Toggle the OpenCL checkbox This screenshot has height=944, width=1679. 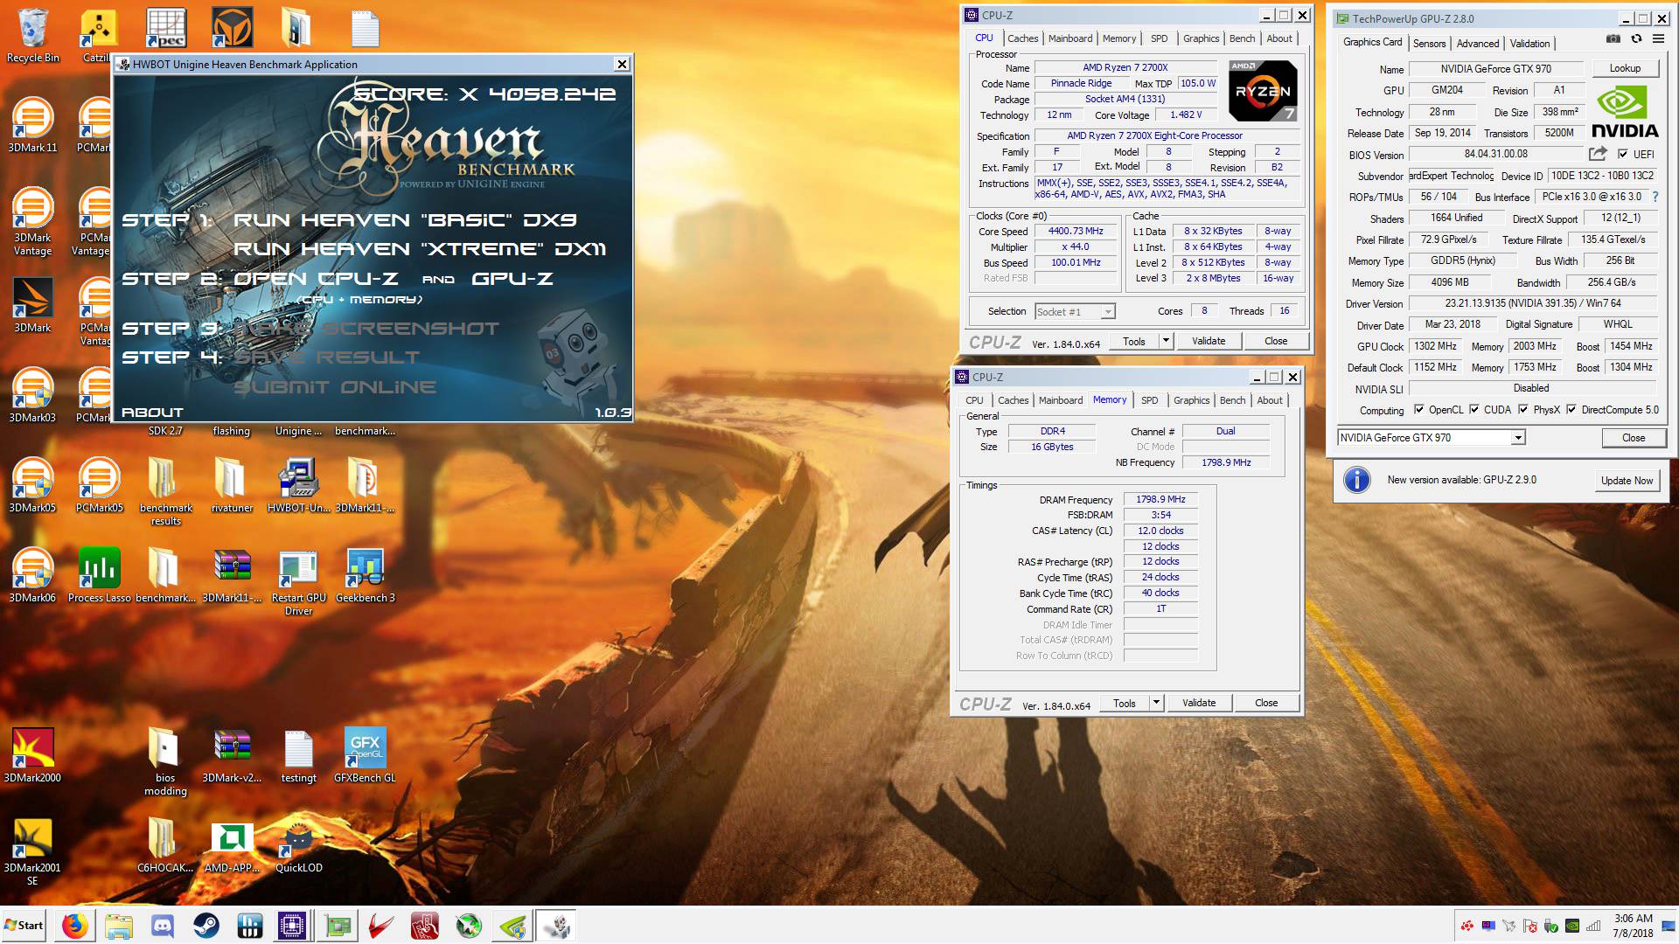(x=1419, y=409)
